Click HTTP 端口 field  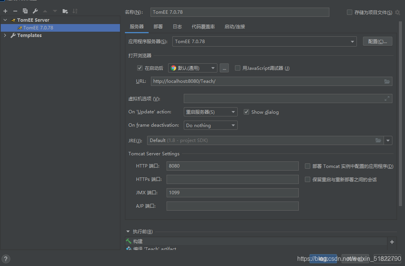232,166
